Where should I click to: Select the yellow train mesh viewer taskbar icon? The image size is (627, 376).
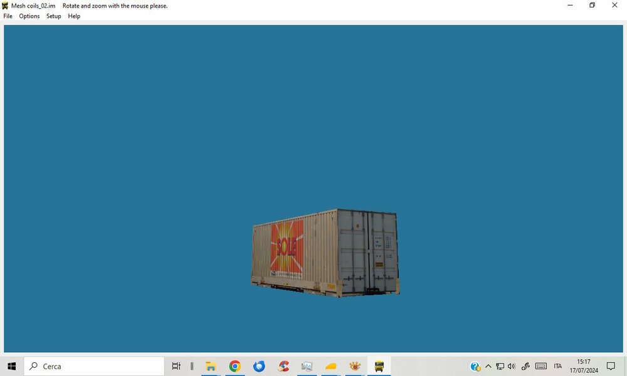click(379, 366)
